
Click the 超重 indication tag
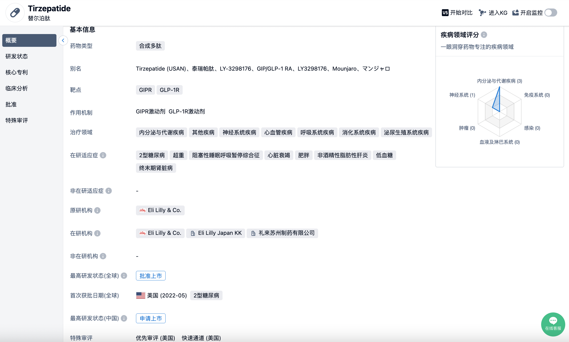[x=178, y=155]
